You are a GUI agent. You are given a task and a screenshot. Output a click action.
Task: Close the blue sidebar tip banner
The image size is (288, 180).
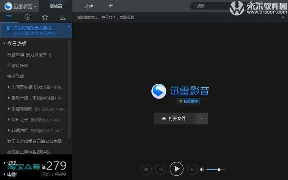click(69, 26)
